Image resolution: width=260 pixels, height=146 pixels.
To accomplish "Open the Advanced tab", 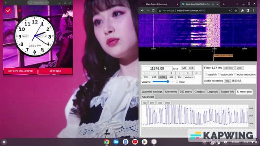I will pyautogui.click(x=147, y=97).
